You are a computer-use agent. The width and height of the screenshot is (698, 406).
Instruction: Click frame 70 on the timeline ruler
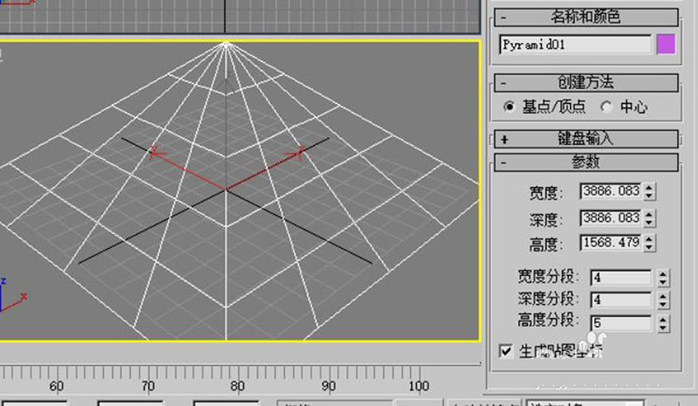(x=147, y=386)
